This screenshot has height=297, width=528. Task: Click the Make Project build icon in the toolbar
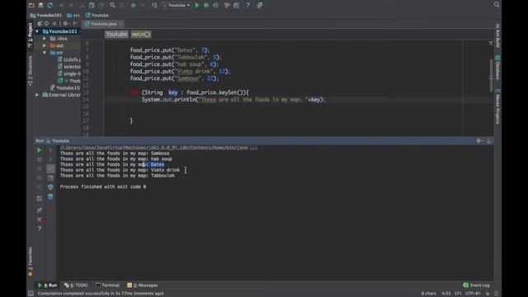pyautogui.click(x=154, y=5)
